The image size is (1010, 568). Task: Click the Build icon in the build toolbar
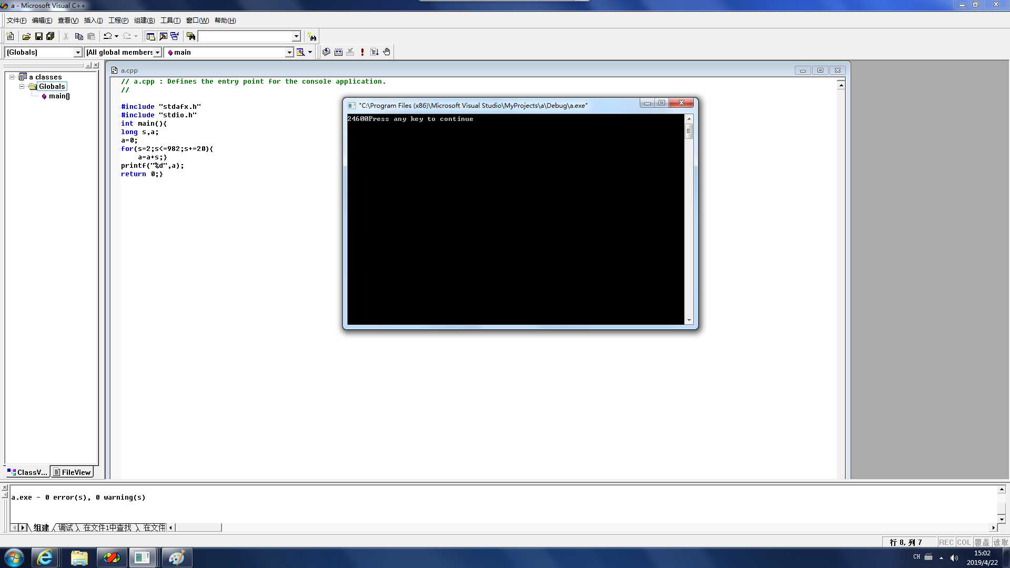[x=338, y=52]
